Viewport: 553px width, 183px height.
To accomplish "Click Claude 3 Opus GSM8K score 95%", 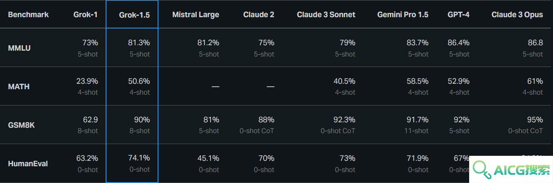I will tap(535, 120).
